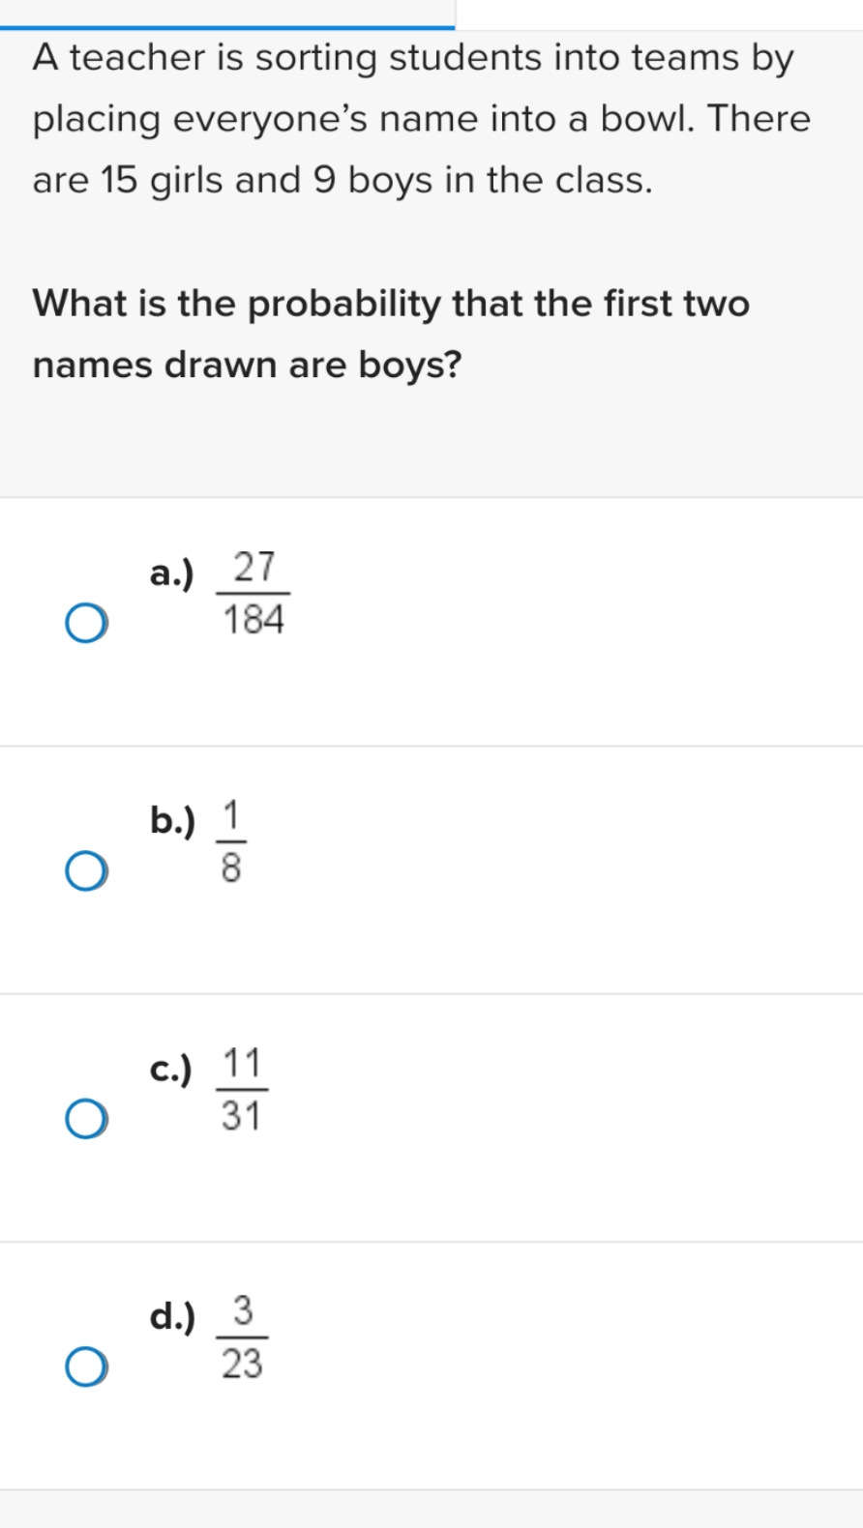
Task: Click the bold "What is the probability" question
Action: coord(391,334)
